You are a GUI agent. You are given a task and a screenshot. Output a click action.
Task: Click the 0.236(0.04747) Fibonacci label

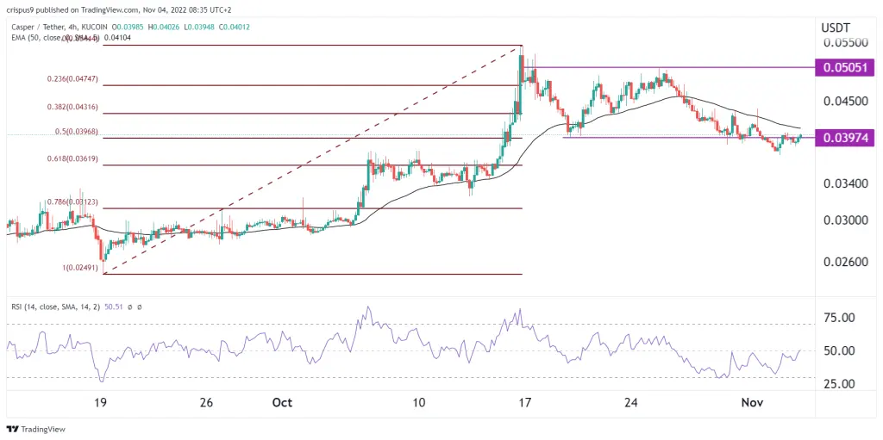(x=72, y=79)
